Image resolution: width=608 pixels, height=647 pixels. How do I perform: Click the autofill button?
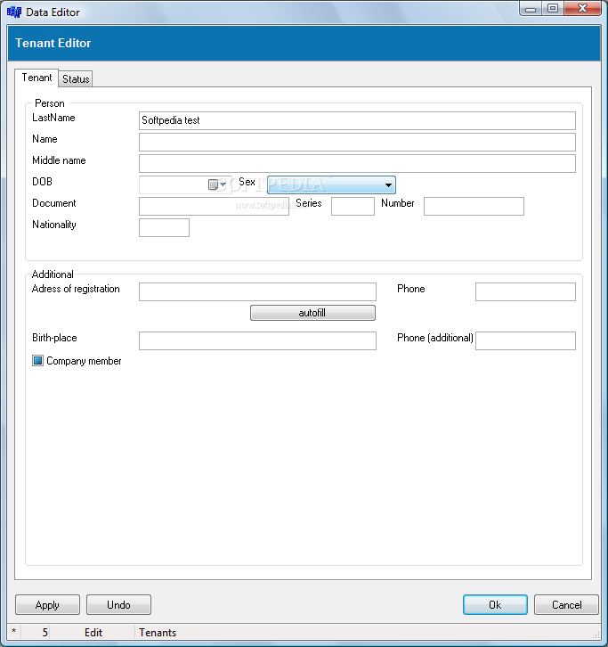(312, 313)
